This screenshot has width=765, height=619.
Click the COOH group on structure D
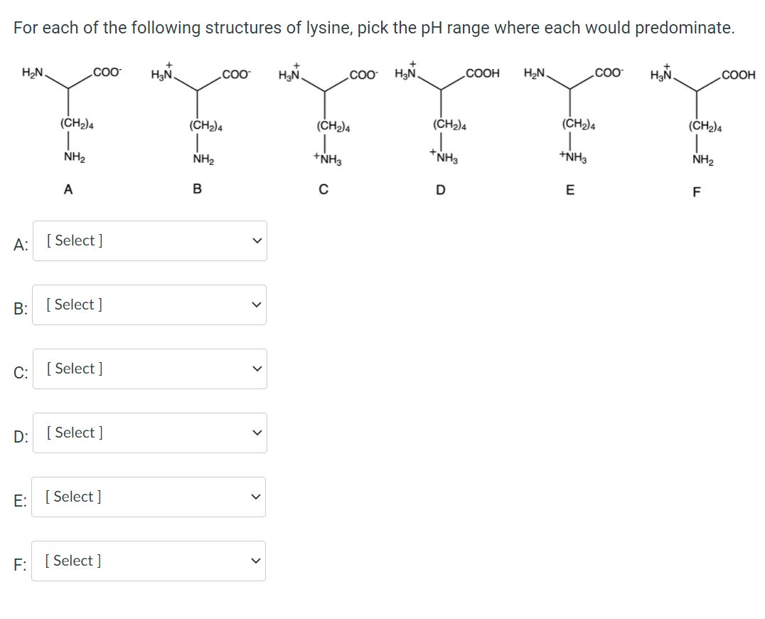[x=481, y=73]
